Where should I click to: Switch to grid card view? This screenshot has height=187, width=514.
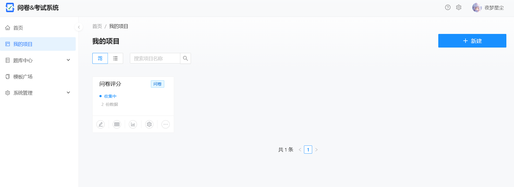pos(100,58)
